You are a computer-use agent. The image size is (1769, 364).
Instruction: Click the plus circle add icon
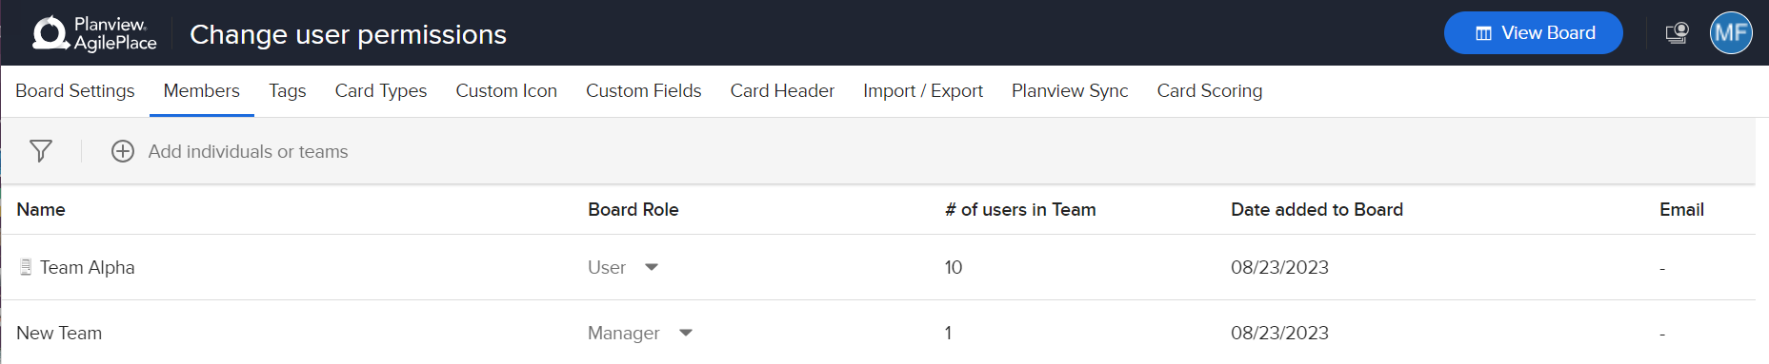pyautogui.click(x=123, y=151)
